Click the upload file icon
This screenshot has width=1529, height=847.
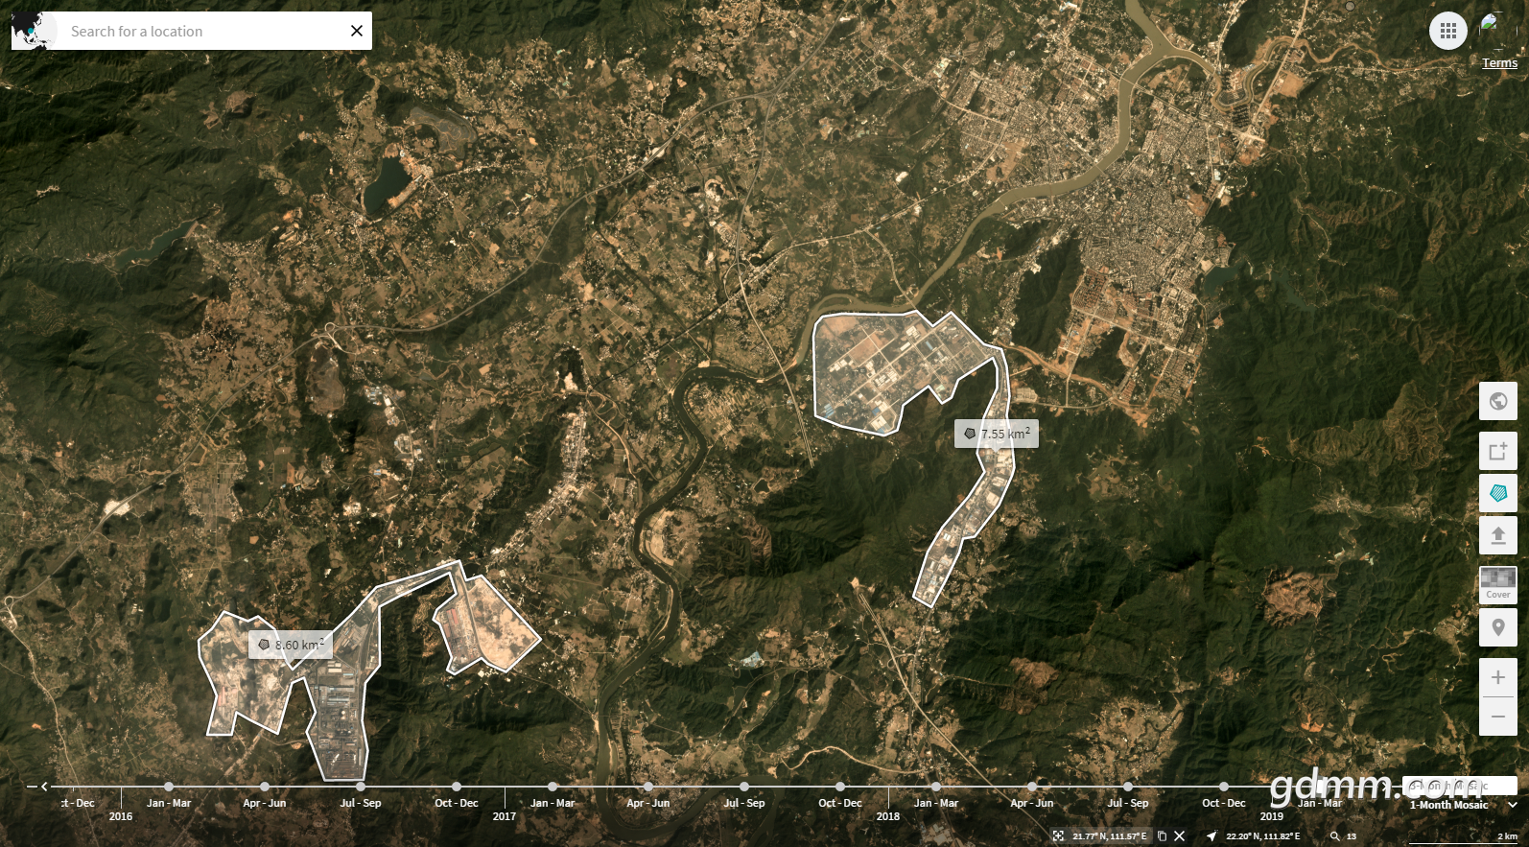(x=1498, y=535)
